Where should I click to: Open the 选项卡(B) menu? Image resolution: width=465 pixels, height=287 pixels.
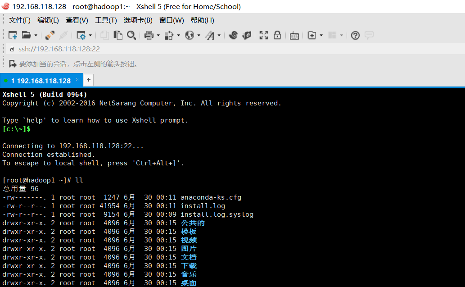point(138,20)
